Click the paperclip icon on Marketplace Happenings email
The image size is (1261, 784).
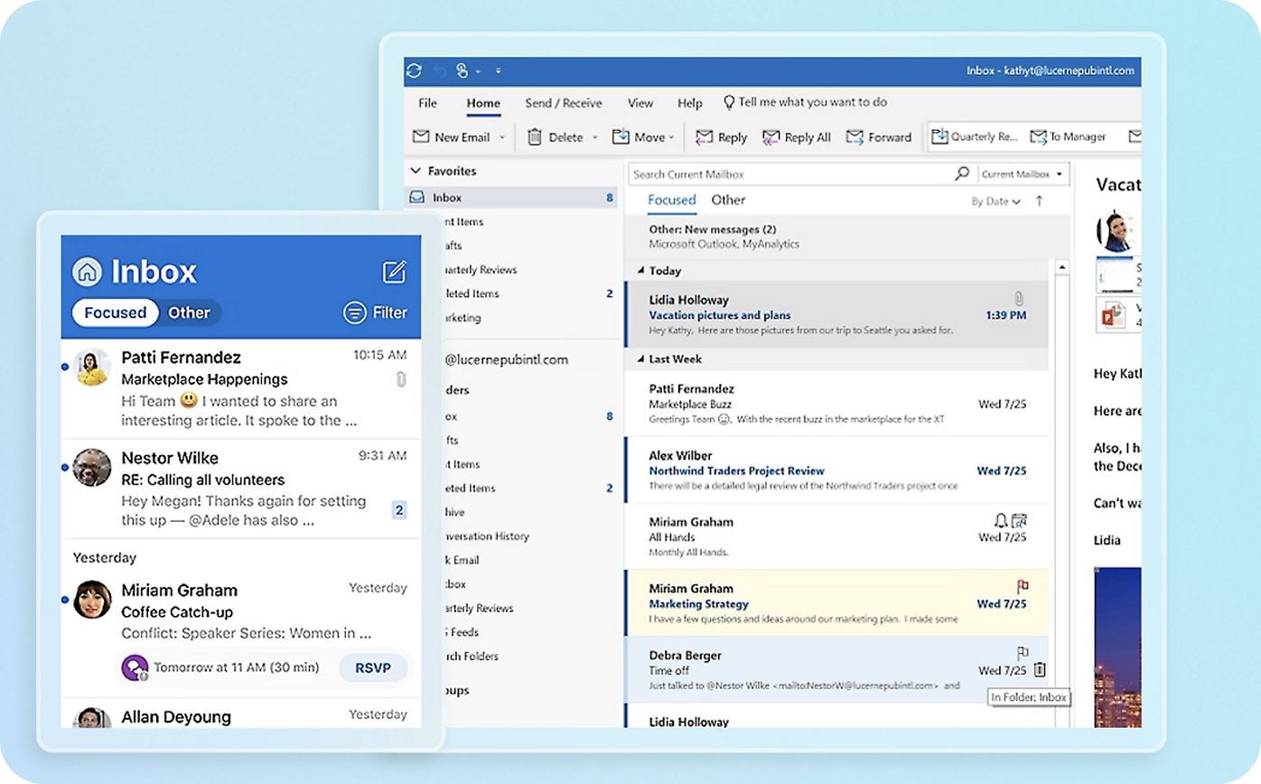(401, 379)
